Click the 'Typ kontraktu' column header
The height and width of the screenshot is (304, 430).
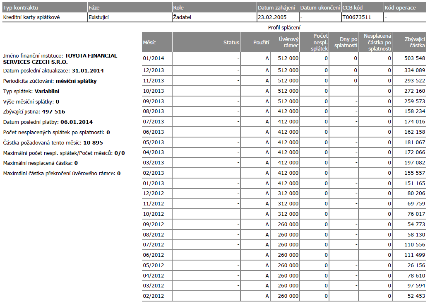pyautogui.click(x=45, y=8)
